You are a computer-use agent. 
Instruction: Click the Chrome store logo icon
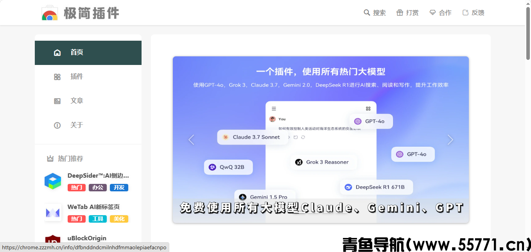50,13
